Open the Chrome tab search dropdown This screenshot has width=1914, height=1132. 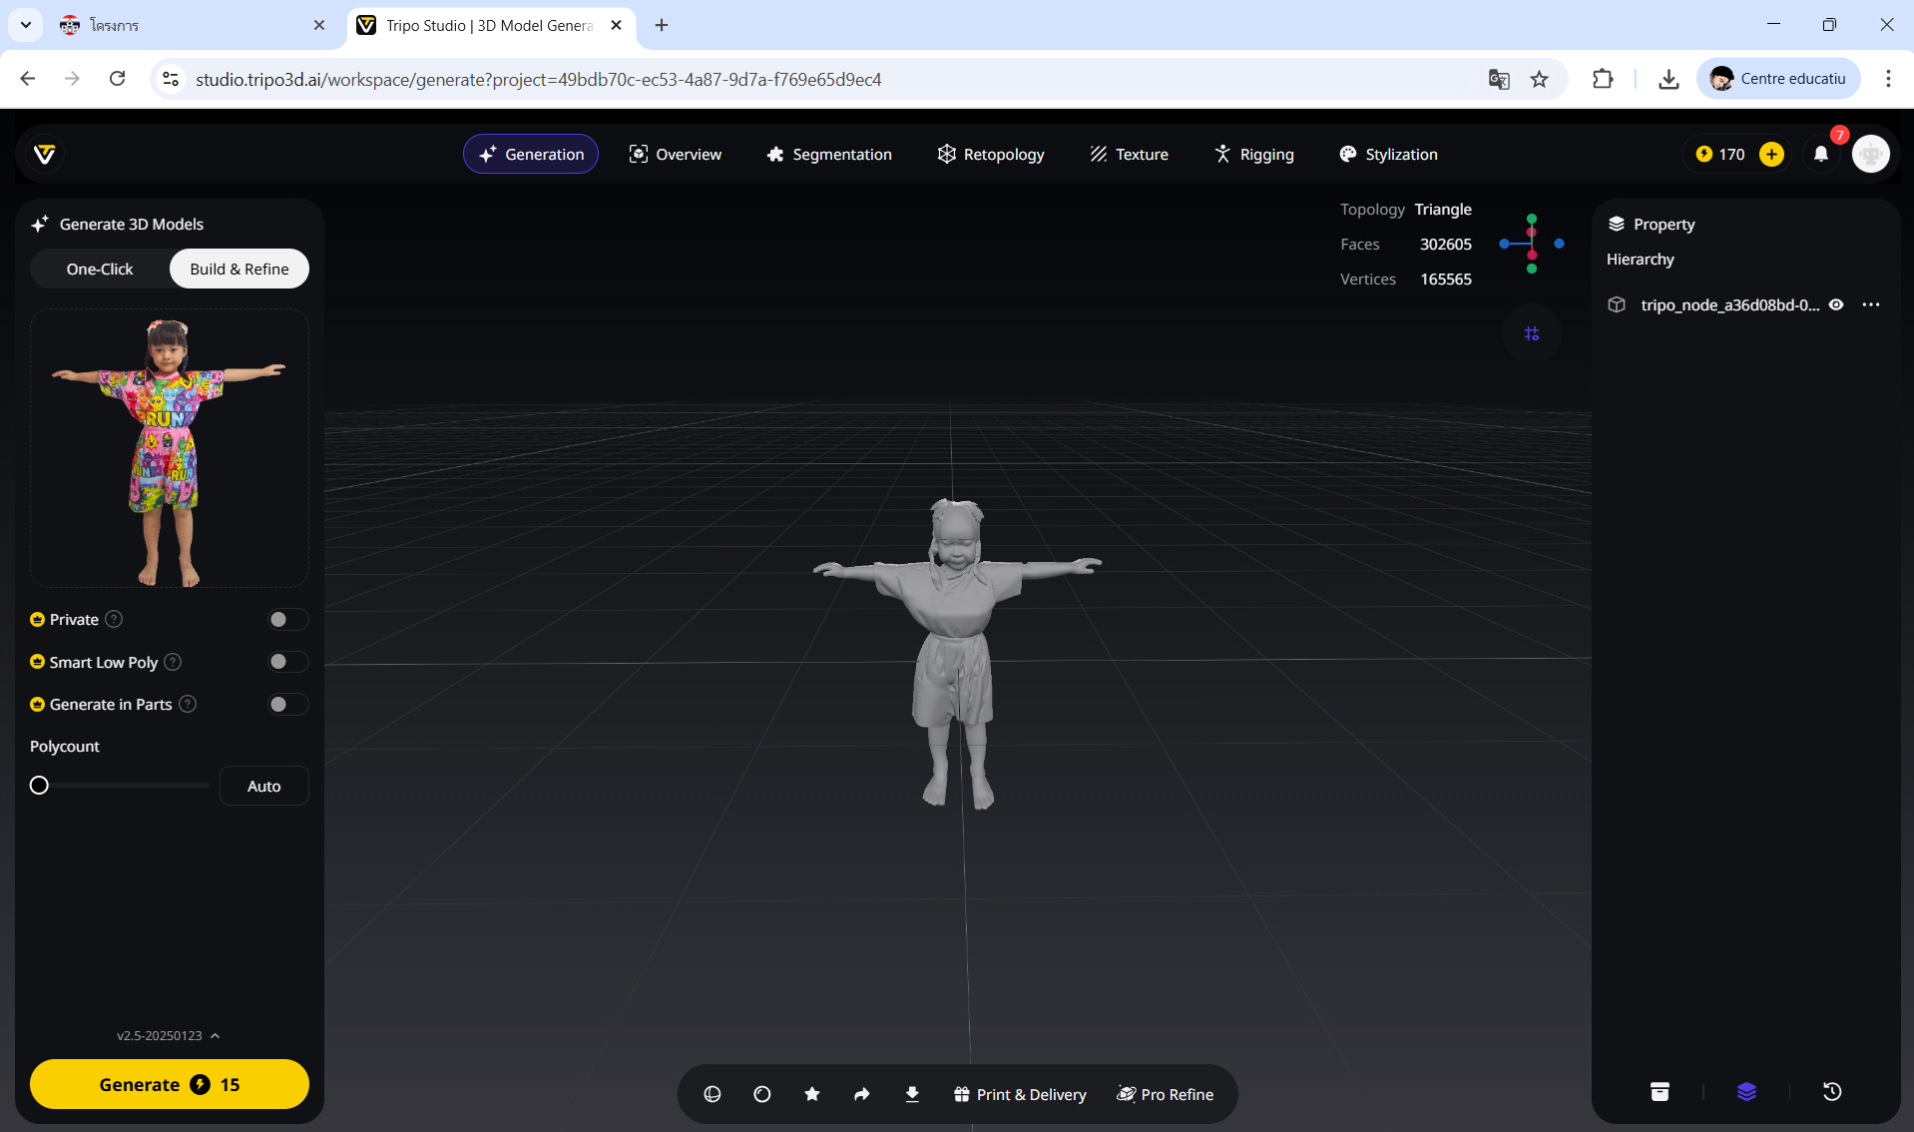tap(26, 25)
